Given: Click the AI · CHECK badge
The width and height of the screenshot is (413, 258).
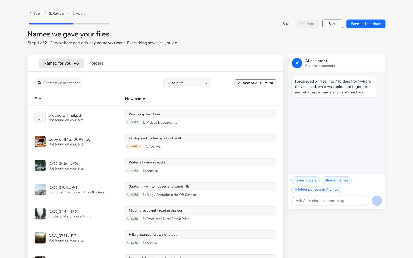Looking at the screenshot, I should pos(133,147).
